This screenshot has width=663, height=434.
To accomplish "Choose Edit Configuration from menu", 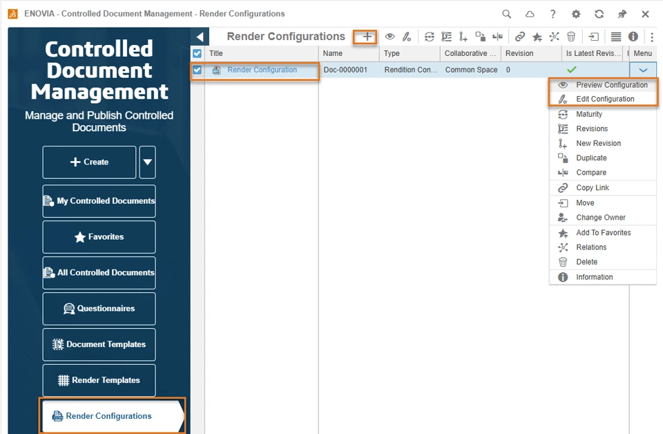I will click(603, 99).
